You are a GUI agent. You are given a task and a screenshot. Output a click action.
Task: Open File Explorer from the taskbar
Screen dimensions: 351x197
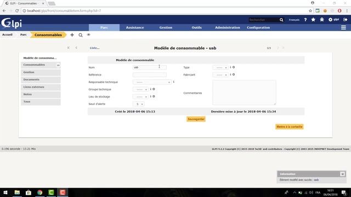click(x=17, y=192)
